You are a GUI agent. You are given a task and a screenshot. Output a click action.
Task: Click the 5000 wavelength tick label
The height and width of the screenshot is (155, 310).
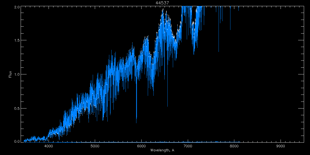[95, 146]
